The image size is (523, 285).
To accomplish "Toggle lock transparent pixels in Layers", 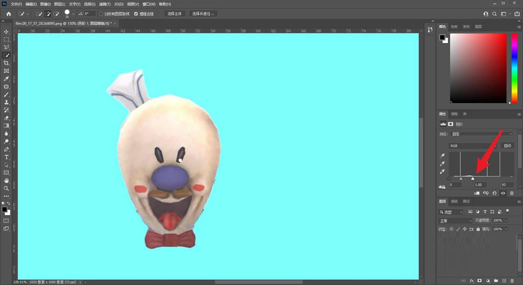I will pyautogui.click(x=451, y=229).
